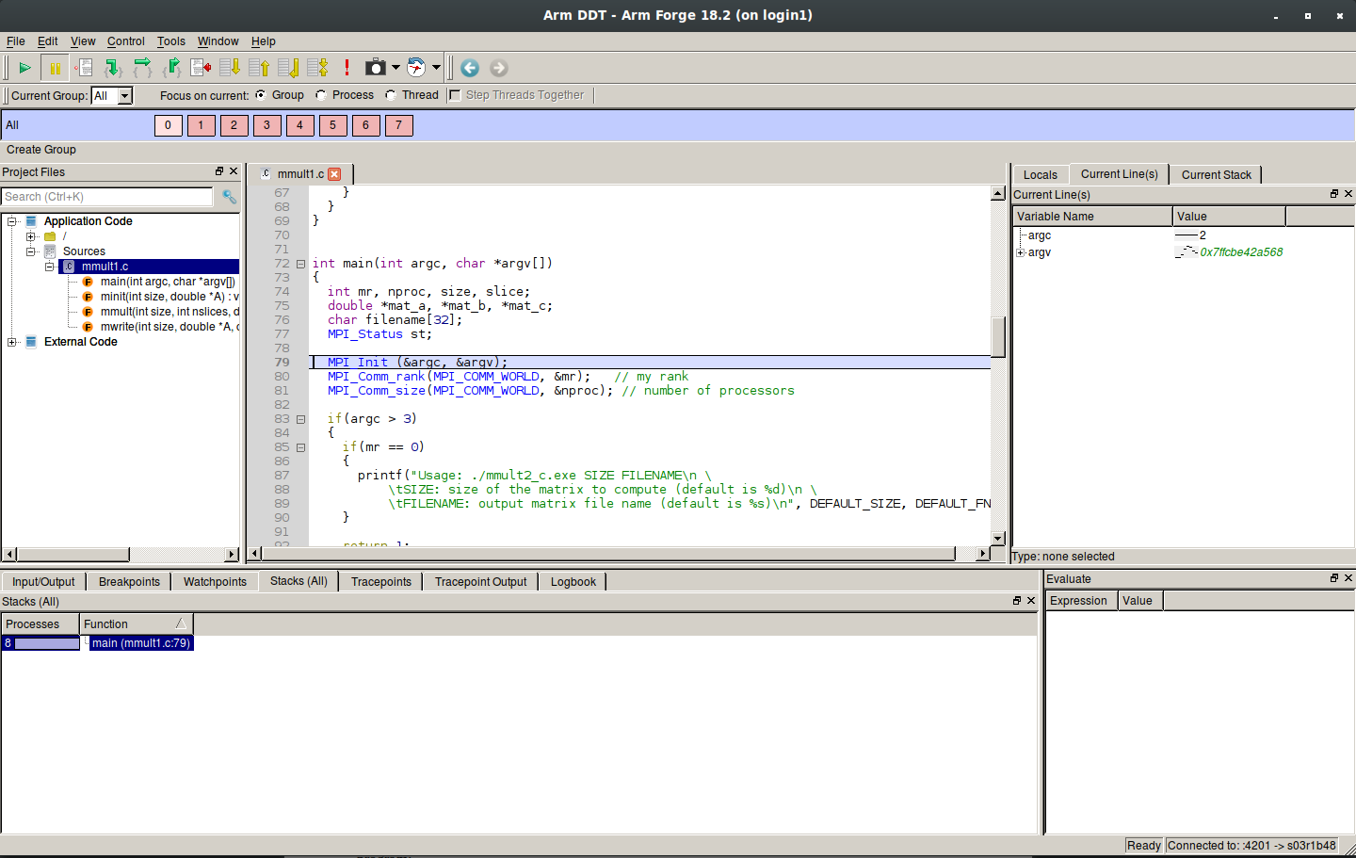Click the Step Into icon
Viewport: 1356px width, 858px height.
[x=113, y=68]
